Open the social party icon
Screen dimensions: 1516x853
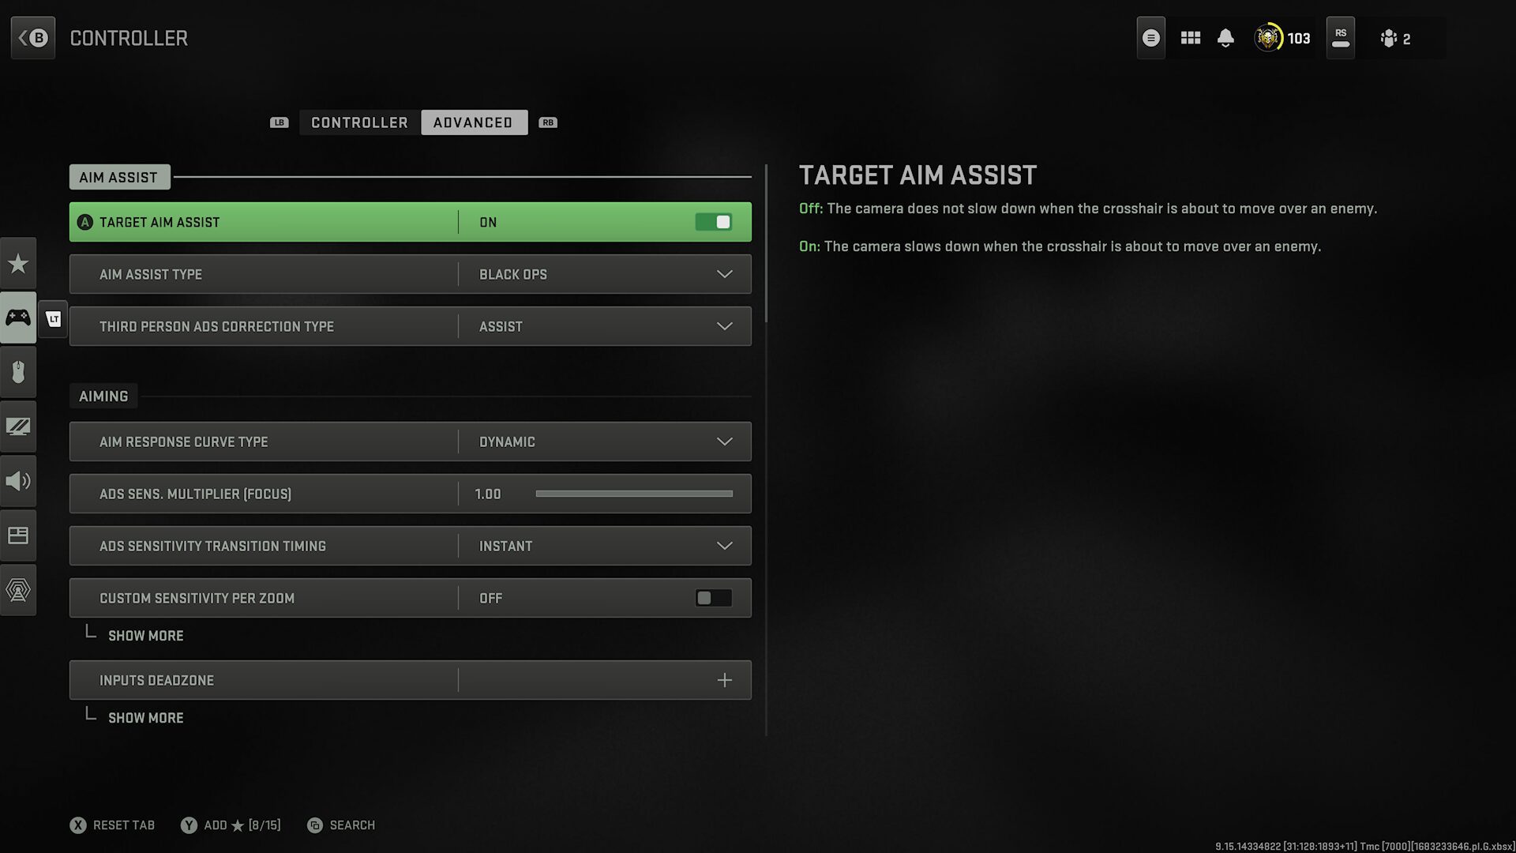point(1395,39)
